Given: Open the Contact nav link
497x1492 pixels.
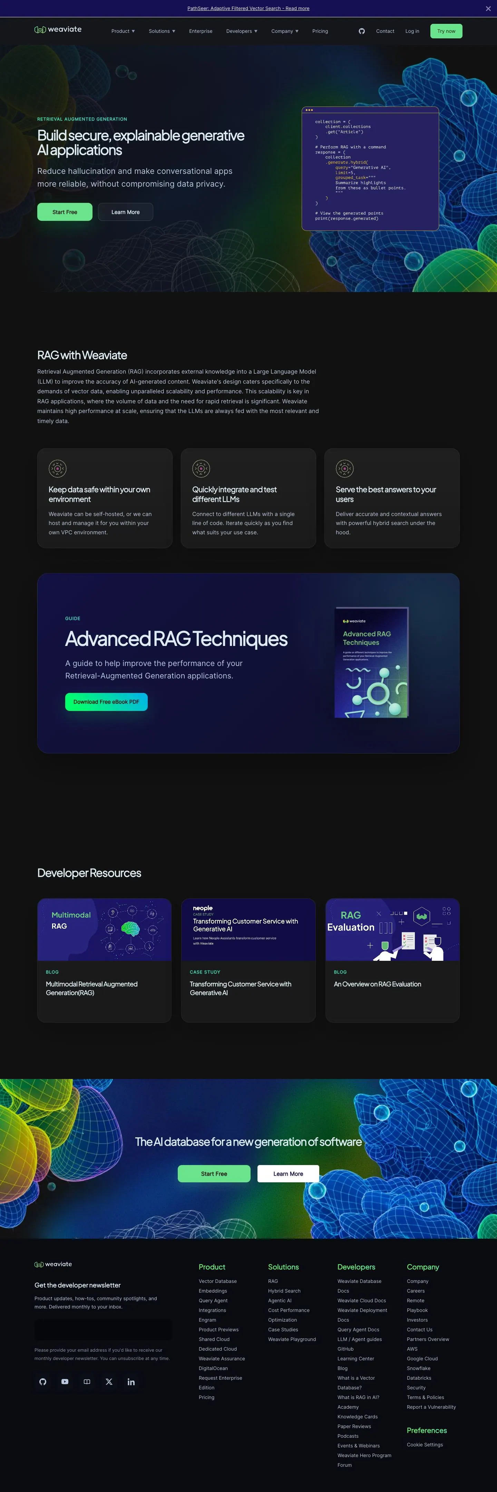Looking at the screenshot, I should click(385, 31).
